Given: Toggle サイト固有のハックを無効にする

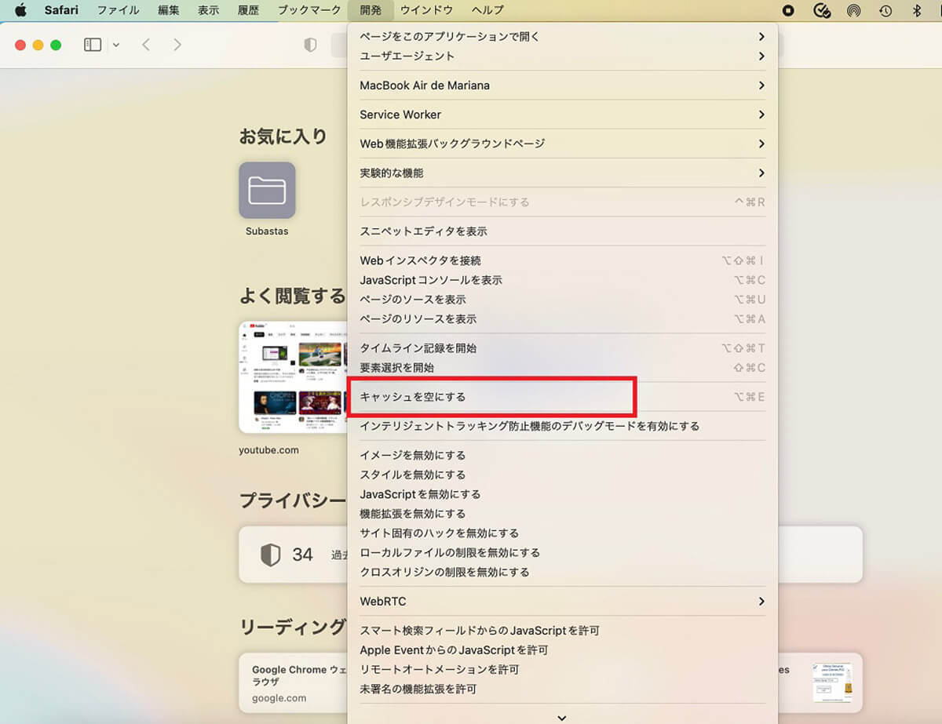Looking at the screenshot, I should click(x=563, y=533).
